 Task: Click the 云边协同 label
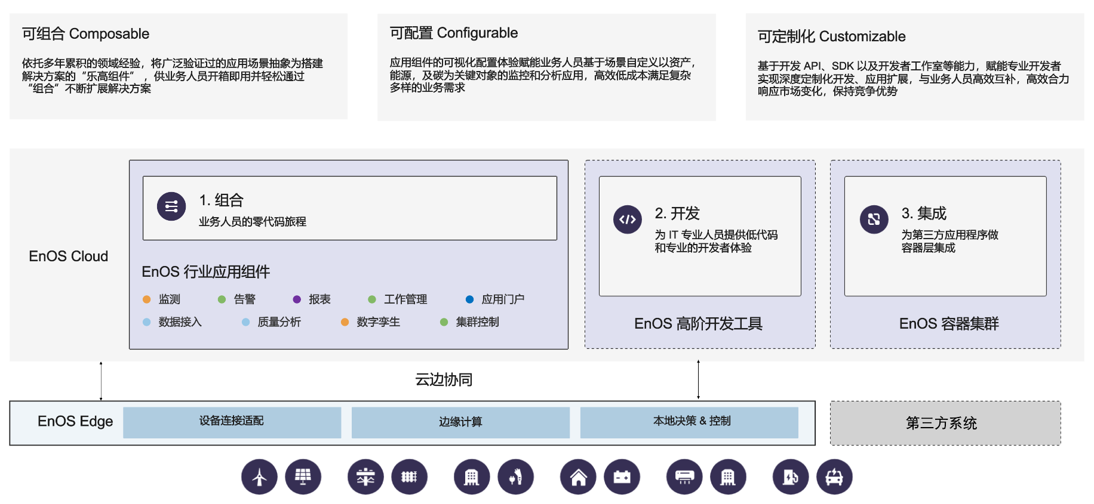tap(444, 380)
